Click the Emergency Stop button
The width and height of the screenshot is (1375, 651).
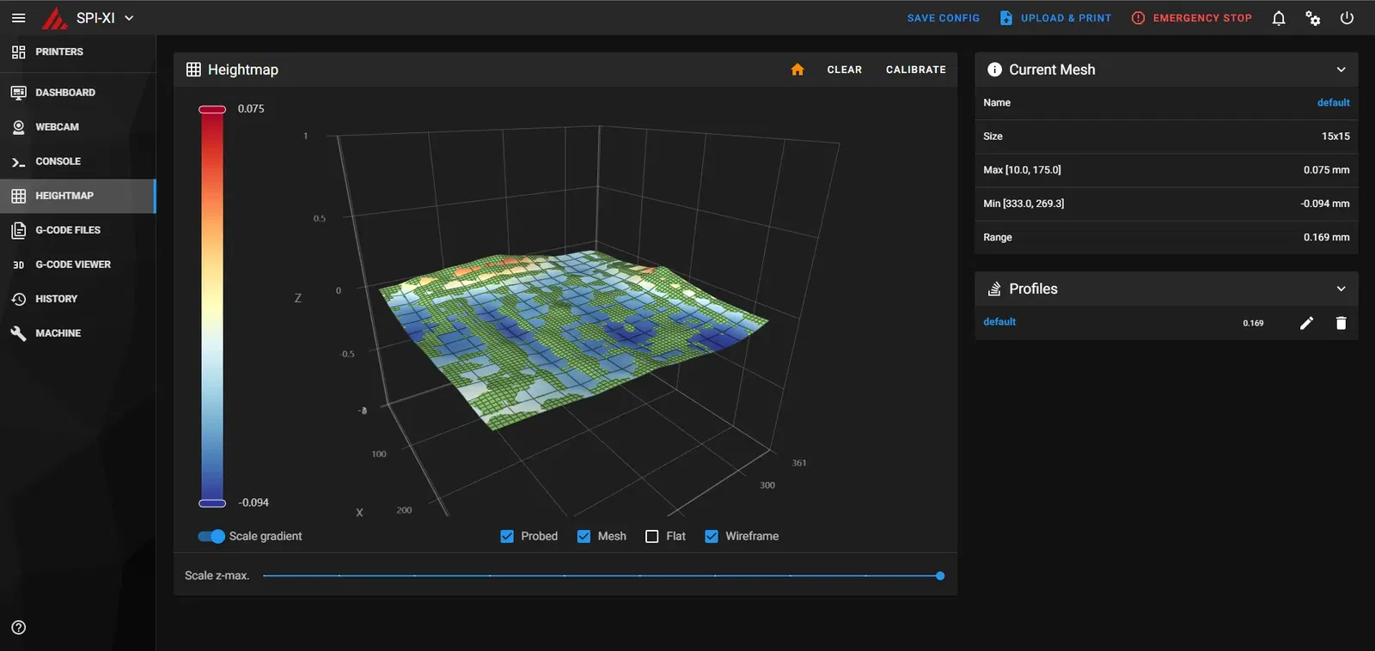point(1191,18)
